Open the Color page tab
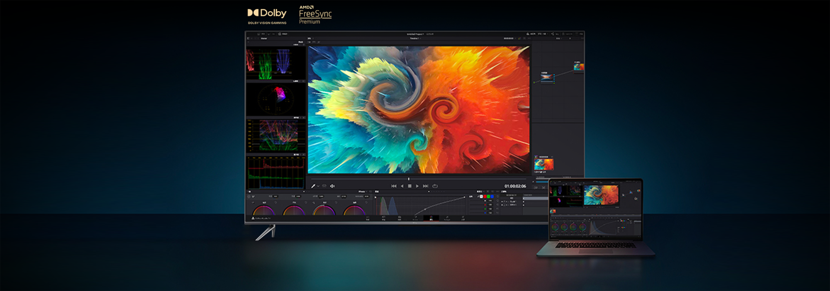Viewport: 830px width, 291px height. 431,218
